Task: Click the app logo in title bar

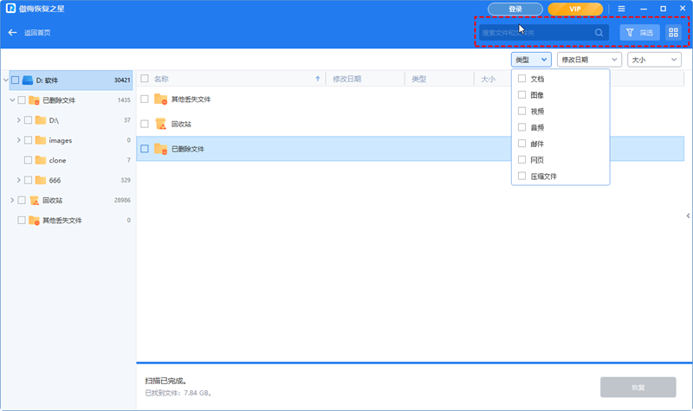Action: tap(10, 9)
